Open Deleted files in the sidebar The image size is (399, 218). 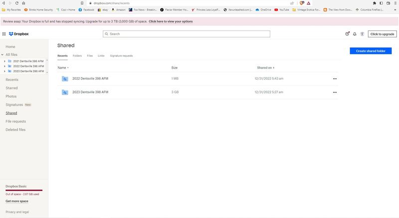[15, 129]
